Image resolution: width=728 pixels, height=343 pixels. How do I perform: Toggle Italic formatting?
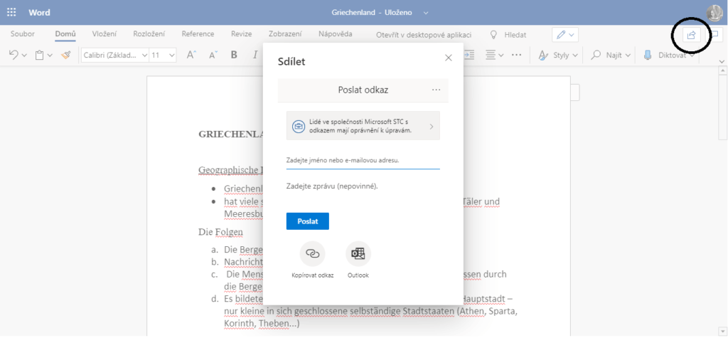(x=255, y=55)
